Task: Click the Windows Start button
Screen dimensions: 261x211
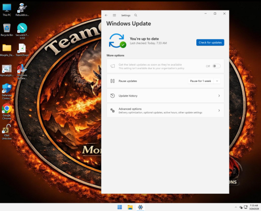Action: [x=120, y=207]
